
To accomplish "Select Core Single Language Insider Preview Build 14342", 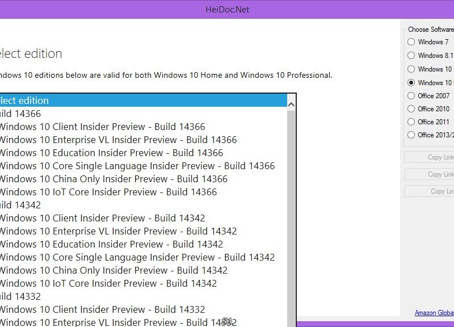I will (144, 257).
